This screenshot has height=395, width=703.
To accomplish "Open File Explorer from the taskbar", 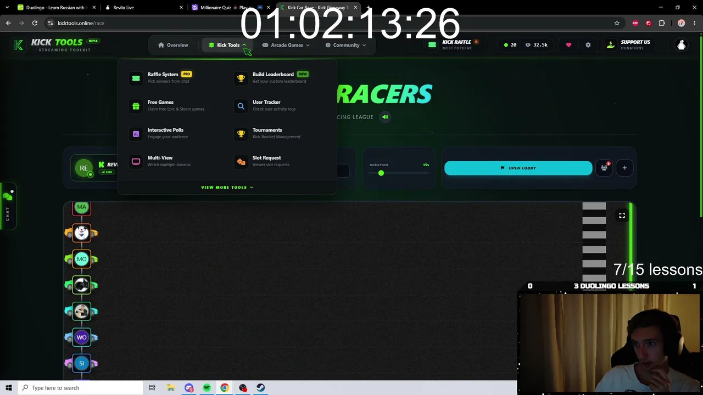I will click(171, 388).
